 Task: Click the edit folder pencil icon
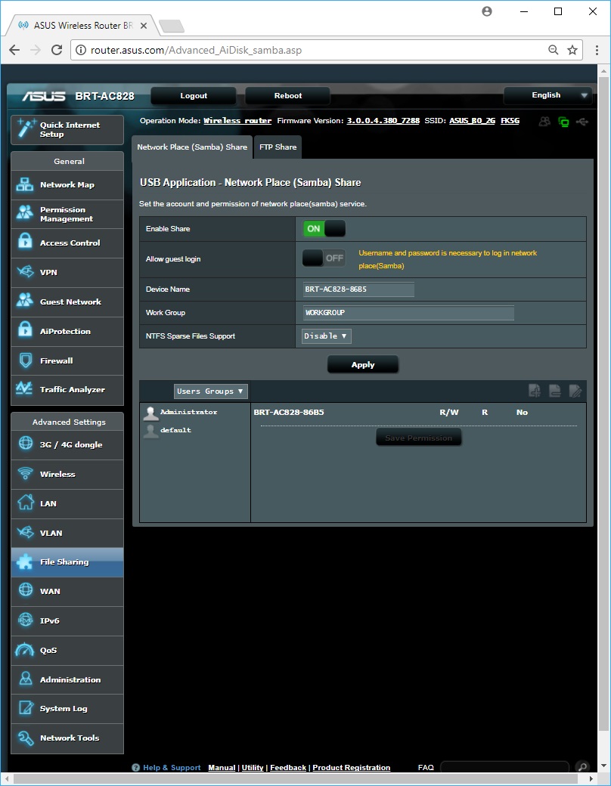pyautogui.click(x=575, y=391)
